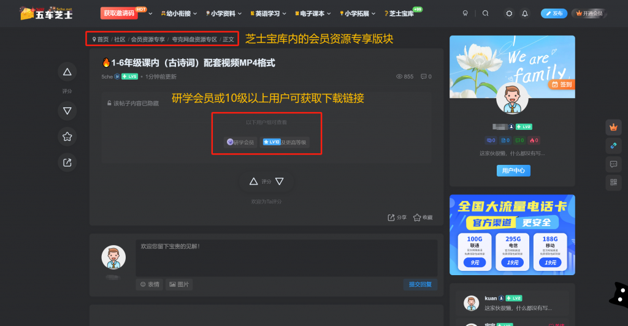628x326 pixels.
Task: Click the star favorite icon in left sidebar
Action: pos(67,137)
